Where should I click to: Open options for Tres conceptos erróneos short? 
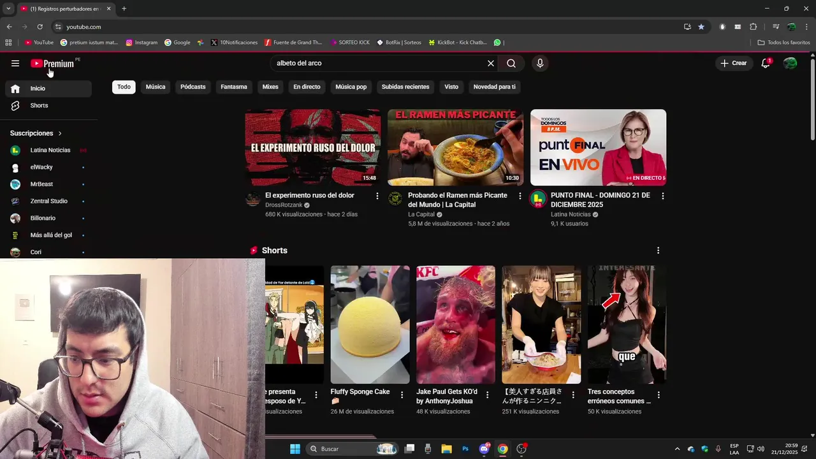point(659,395)
